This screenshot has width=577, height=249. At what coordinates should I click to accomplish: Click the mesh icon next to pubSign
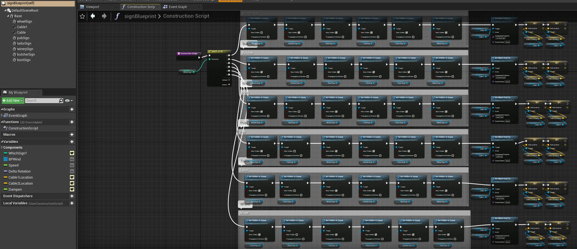tap(15, 38)
